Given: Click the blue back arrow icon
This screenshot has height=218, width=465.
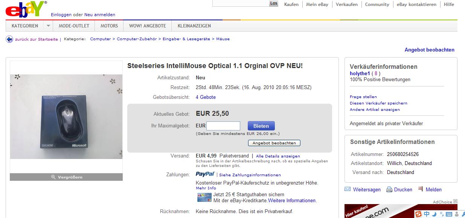Looking at the screenshot, I should click(9, 39).
